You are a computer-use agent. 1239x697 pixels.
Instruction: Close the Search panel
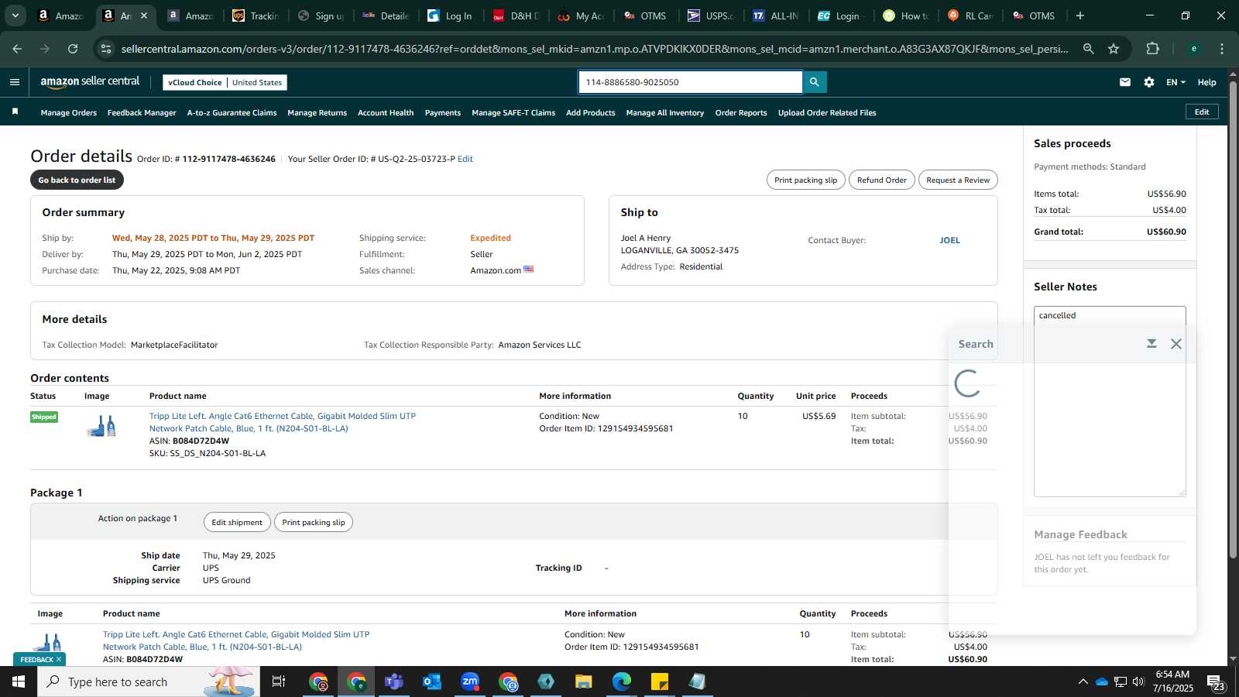point(1176,344)
